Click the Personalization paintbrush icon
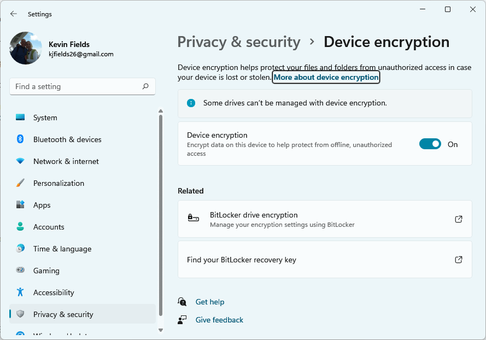This screenshot has height=340, width=486. (20, 183)
